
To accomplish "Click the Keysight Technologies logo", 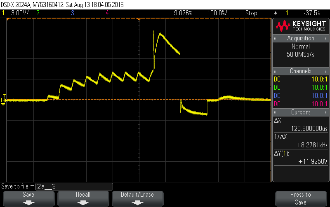I will (301, 27).
